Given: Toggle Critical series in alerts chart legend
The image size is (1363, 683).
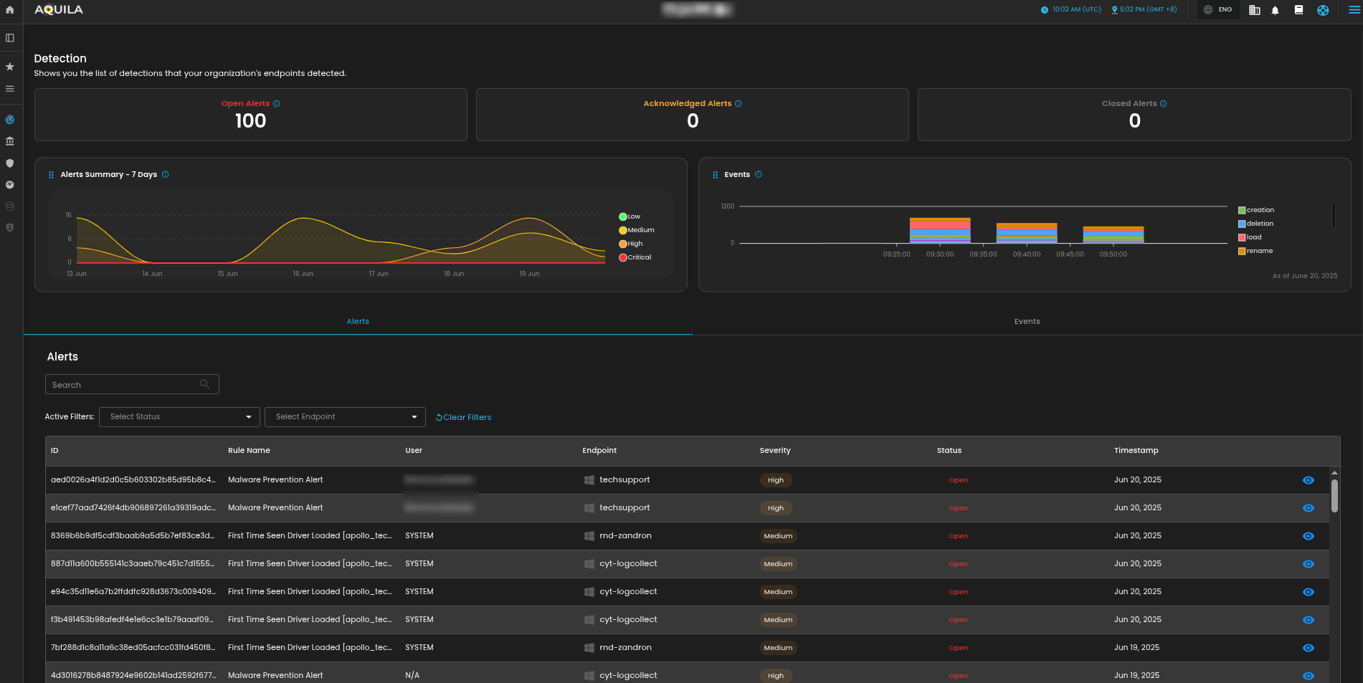Looking at the screenshot, I should (635, 257).
